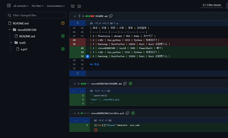The image size is (228, 138).
Task: Expand lines above hunk in README.md diff
Action: 78,23
